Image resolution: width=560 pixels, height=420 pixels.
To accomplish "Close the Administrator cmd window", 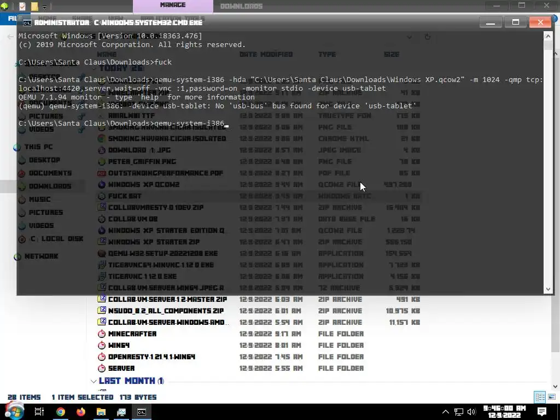I will 540,22.
